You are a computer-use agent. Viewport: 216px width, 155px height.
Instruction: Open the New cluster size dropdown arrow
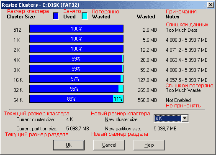185,118
